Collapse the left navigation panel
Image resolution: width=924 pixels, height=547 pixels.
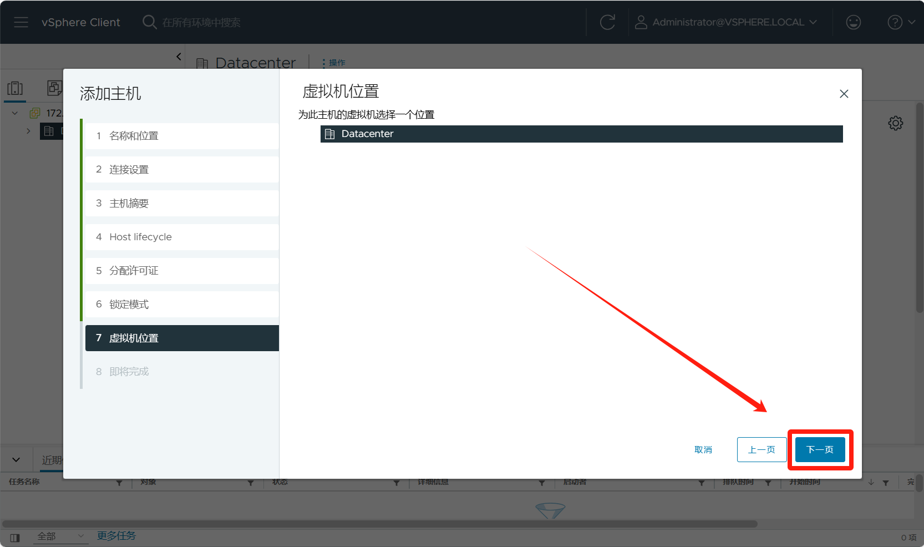click(179, 57)
